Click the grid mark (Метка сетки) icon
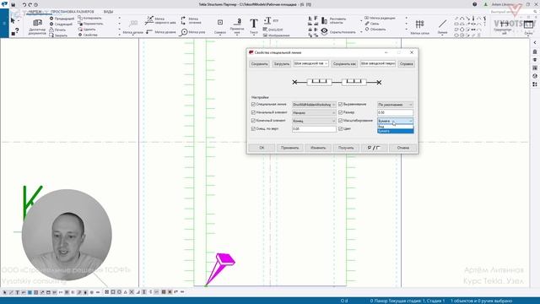 (x=420, y=24)
